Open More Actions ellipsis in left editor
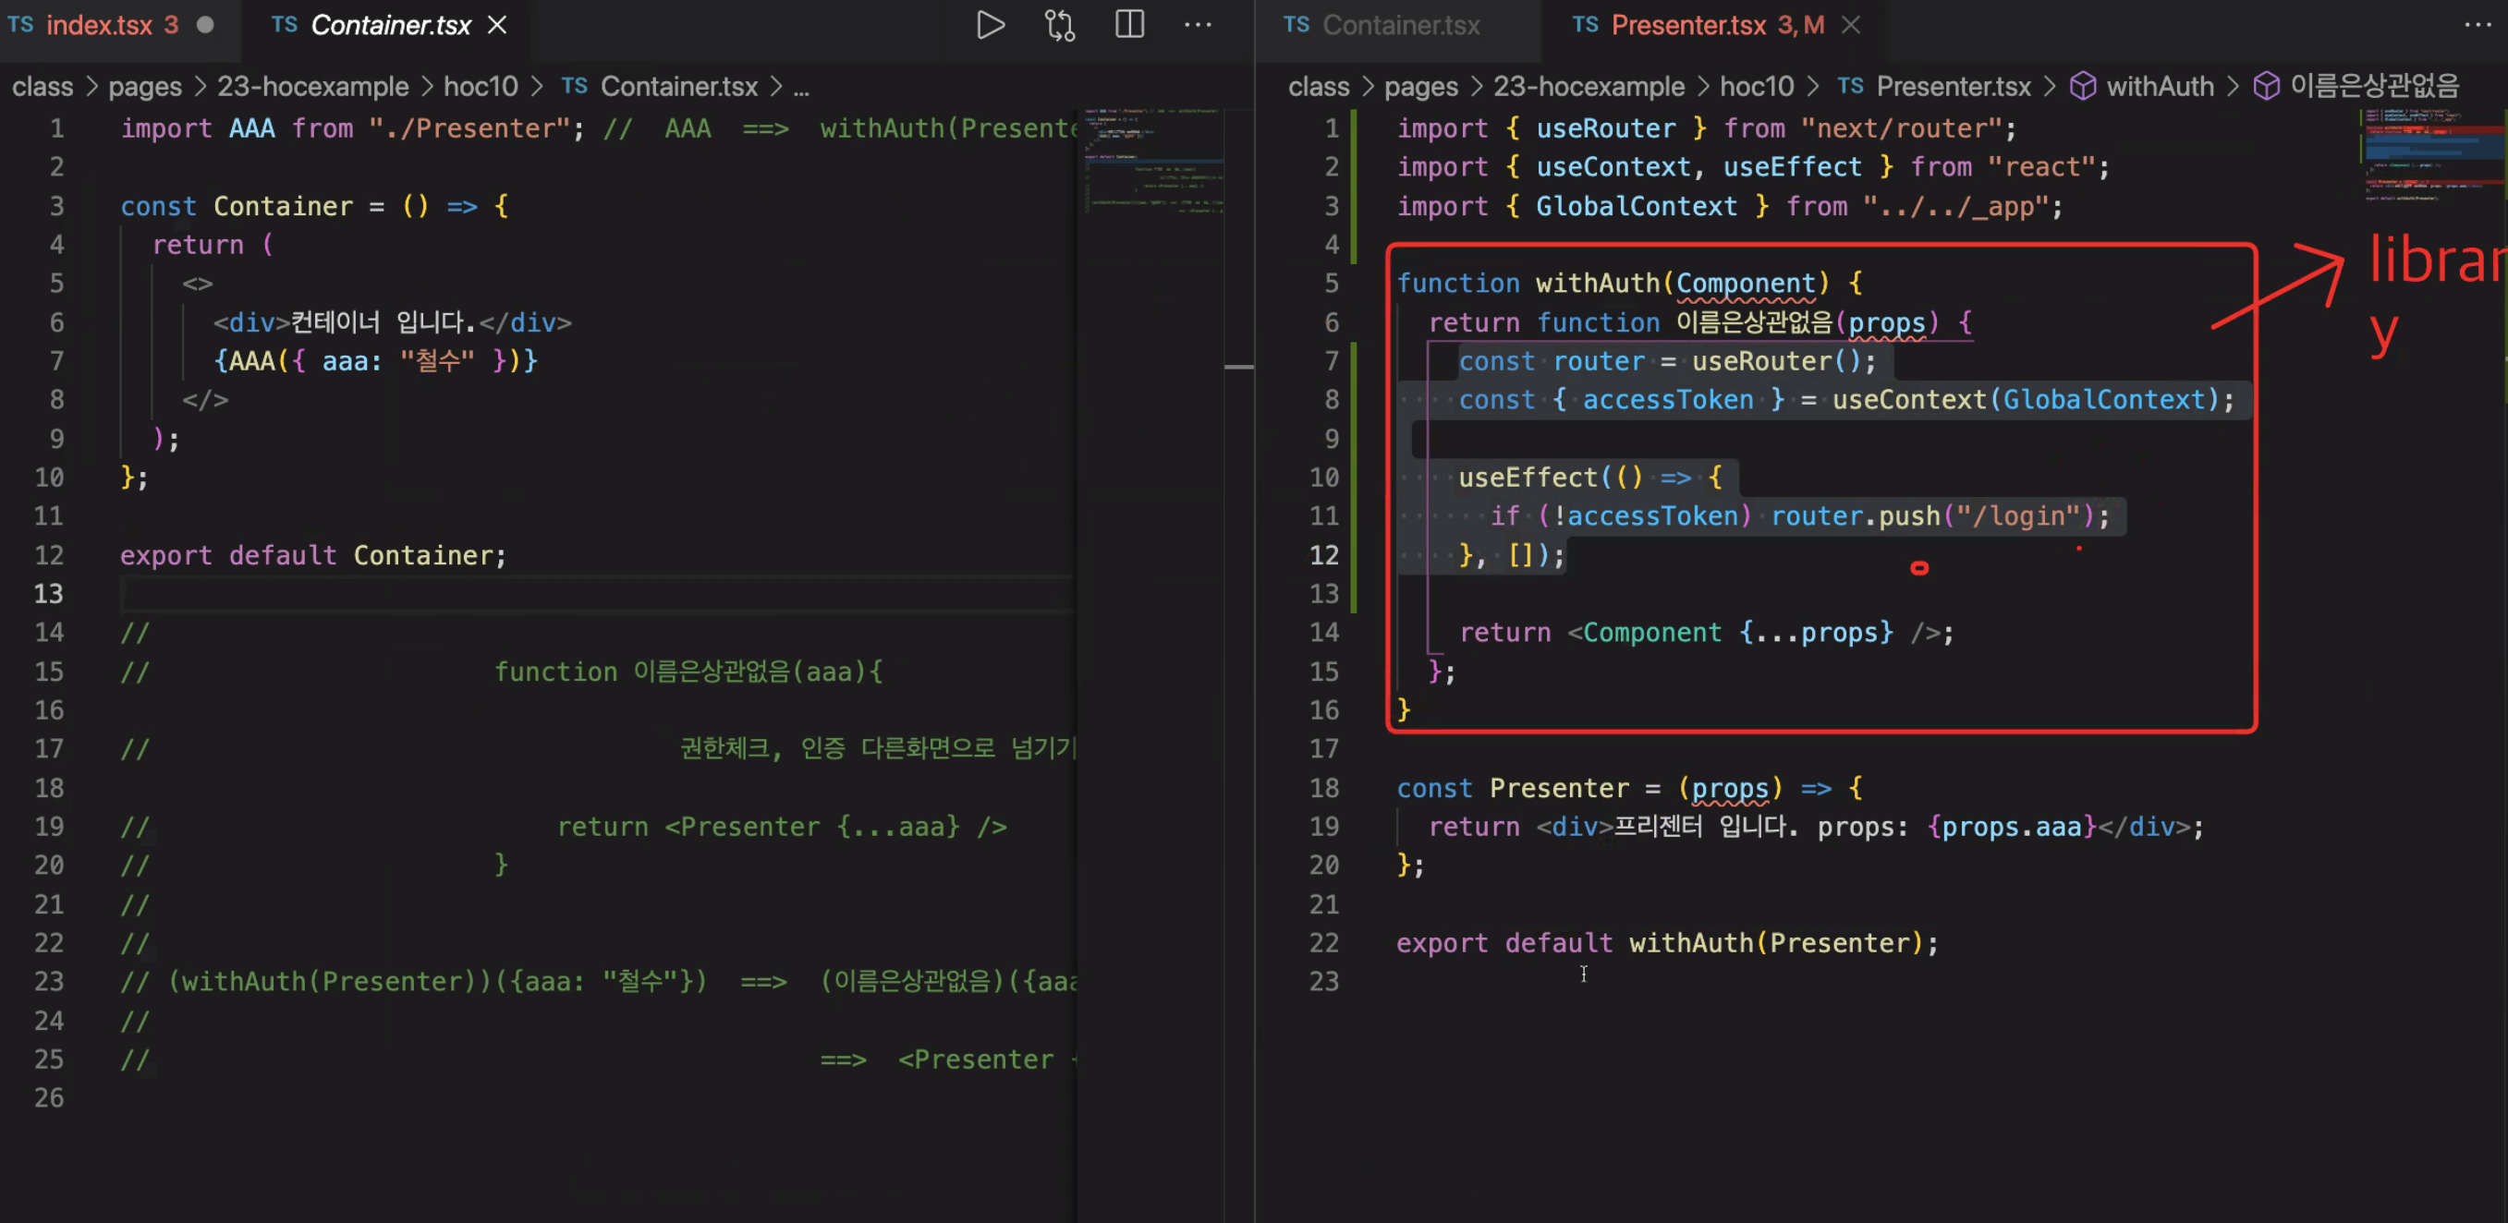This screenshot has width=2508, height=1223. pyautogui.click(x=1198, y=25)
